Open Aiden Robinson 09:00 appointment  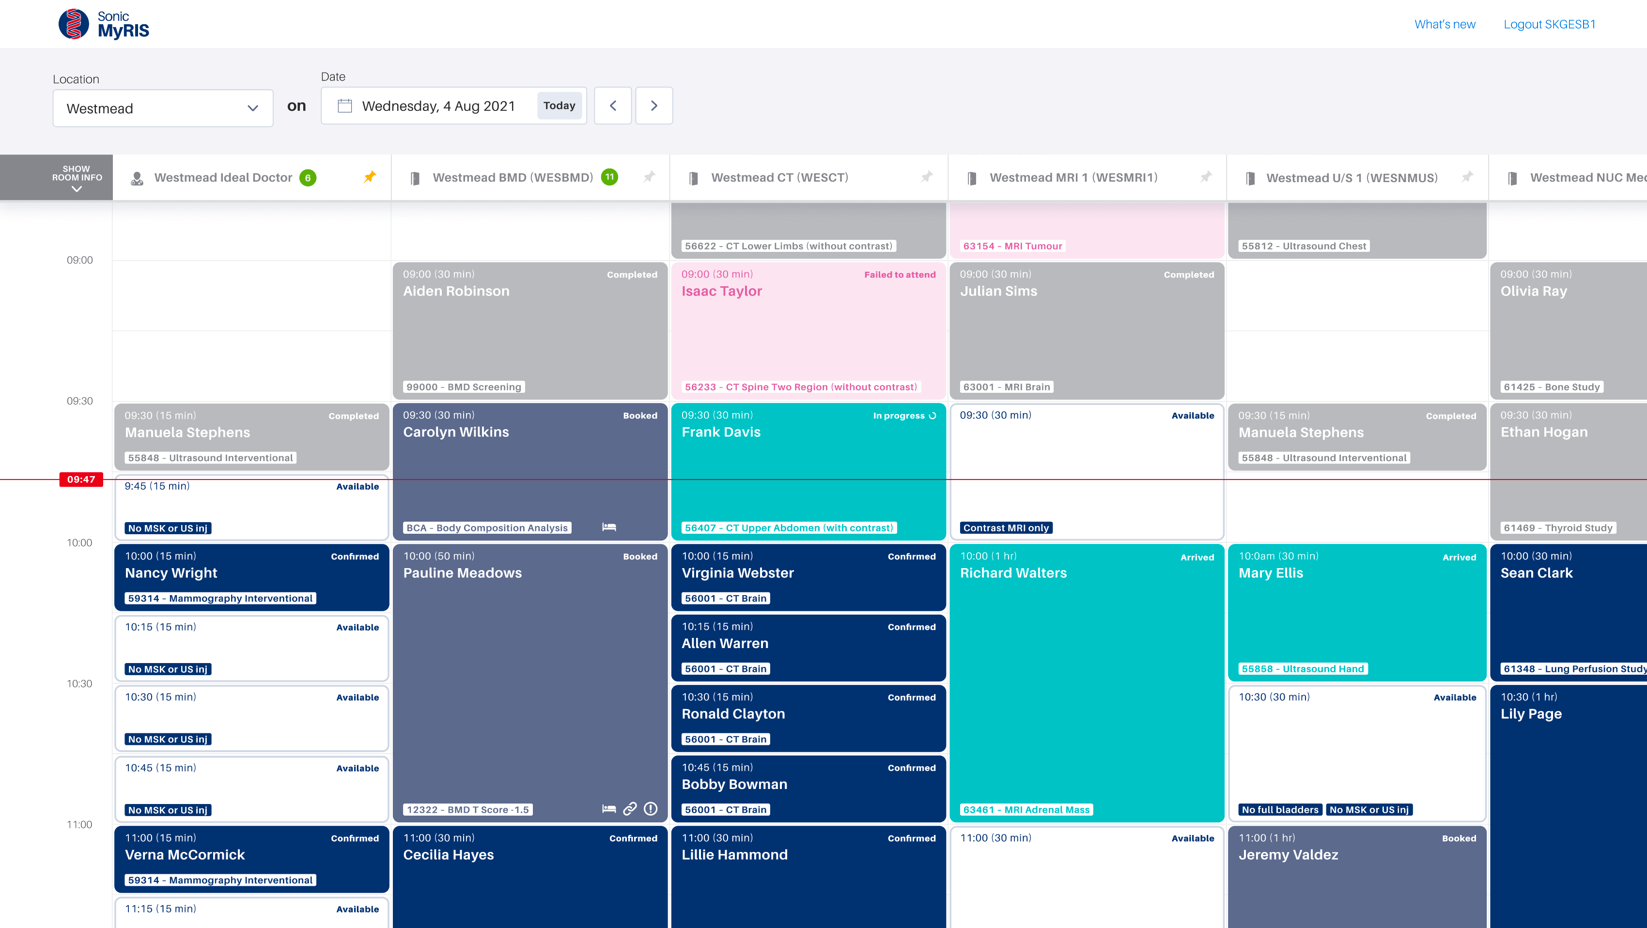(x=530, y=330)
